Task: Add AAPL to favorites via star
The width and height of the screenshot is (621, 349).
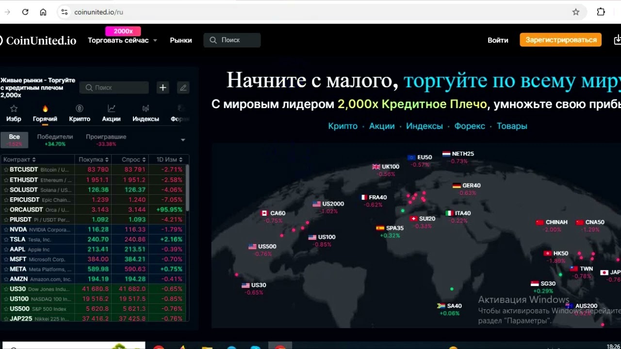Action: (x=6, y=249)
